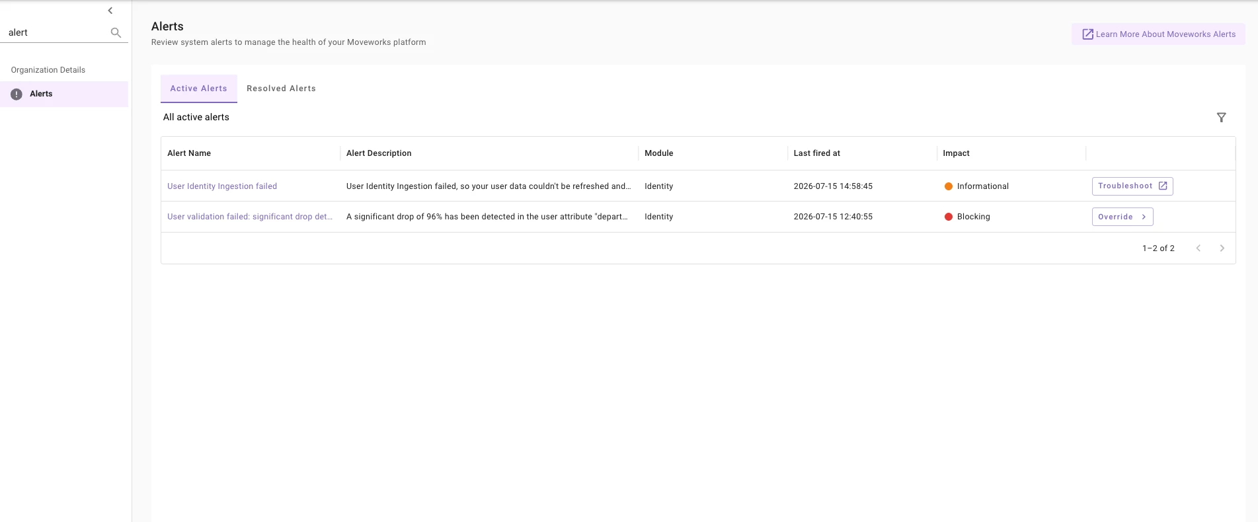Click the 'significant drop of 96%' description

click(x=487, y=217)
